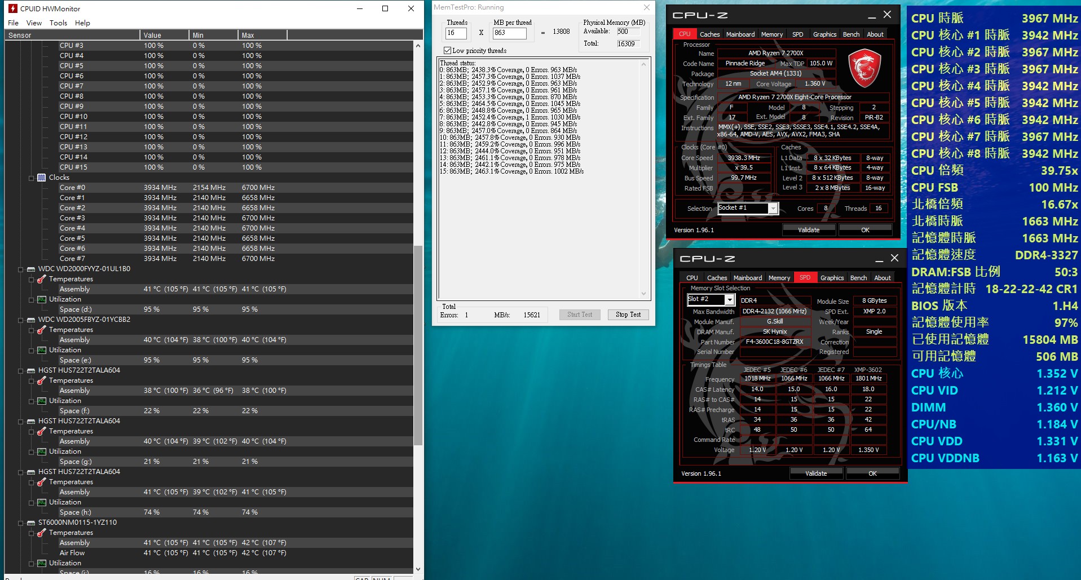The image size is (1081, 580).
Task: Click DDR4-3327 memory speed value in overlay
Action: [1046, 255]
